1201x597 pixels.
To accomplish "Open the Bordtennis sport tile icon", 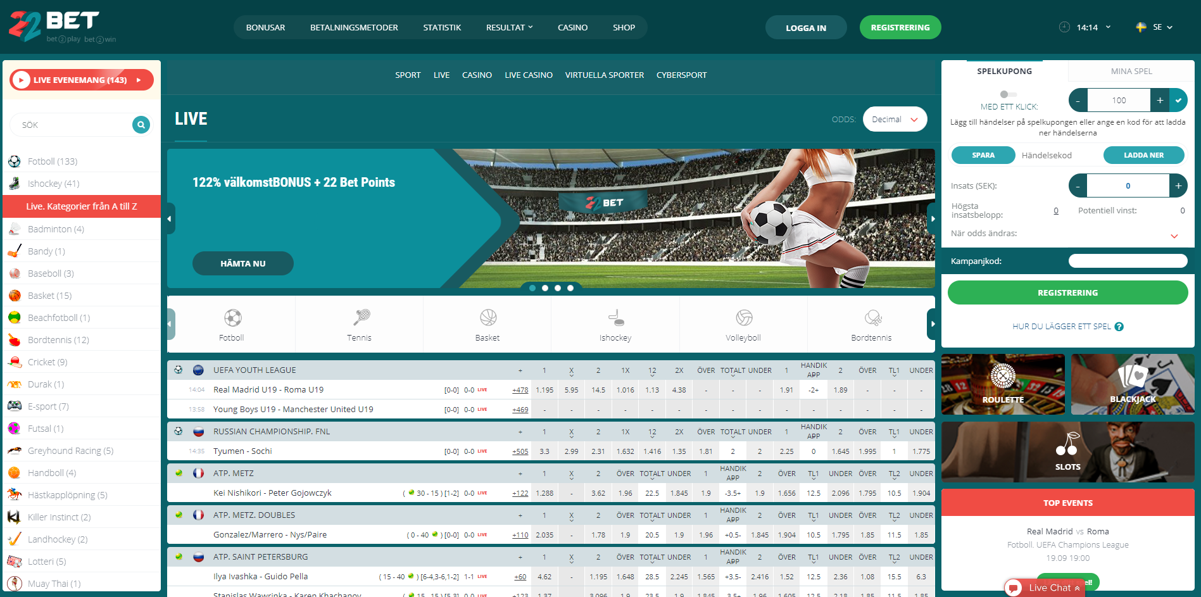I will (x=873, y=317).
